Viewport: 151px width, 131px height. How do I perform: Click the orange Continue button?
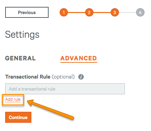tap(18, 117)
